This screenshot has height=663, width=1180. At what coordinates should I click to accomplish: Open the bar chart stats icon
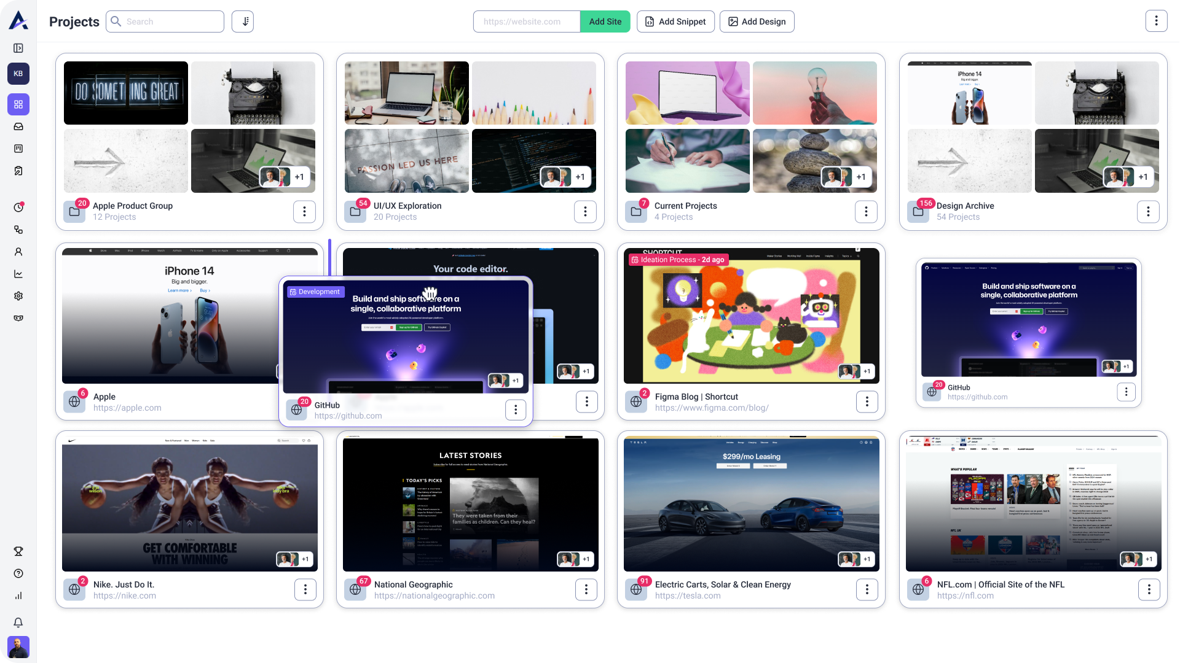coord(18,595)
